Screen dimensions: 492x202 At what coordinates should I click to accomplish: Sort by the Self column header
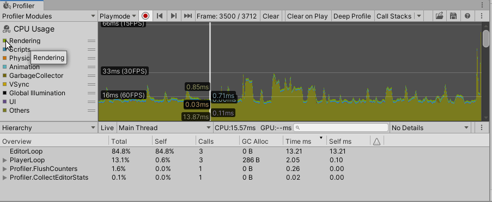point(174,142)
